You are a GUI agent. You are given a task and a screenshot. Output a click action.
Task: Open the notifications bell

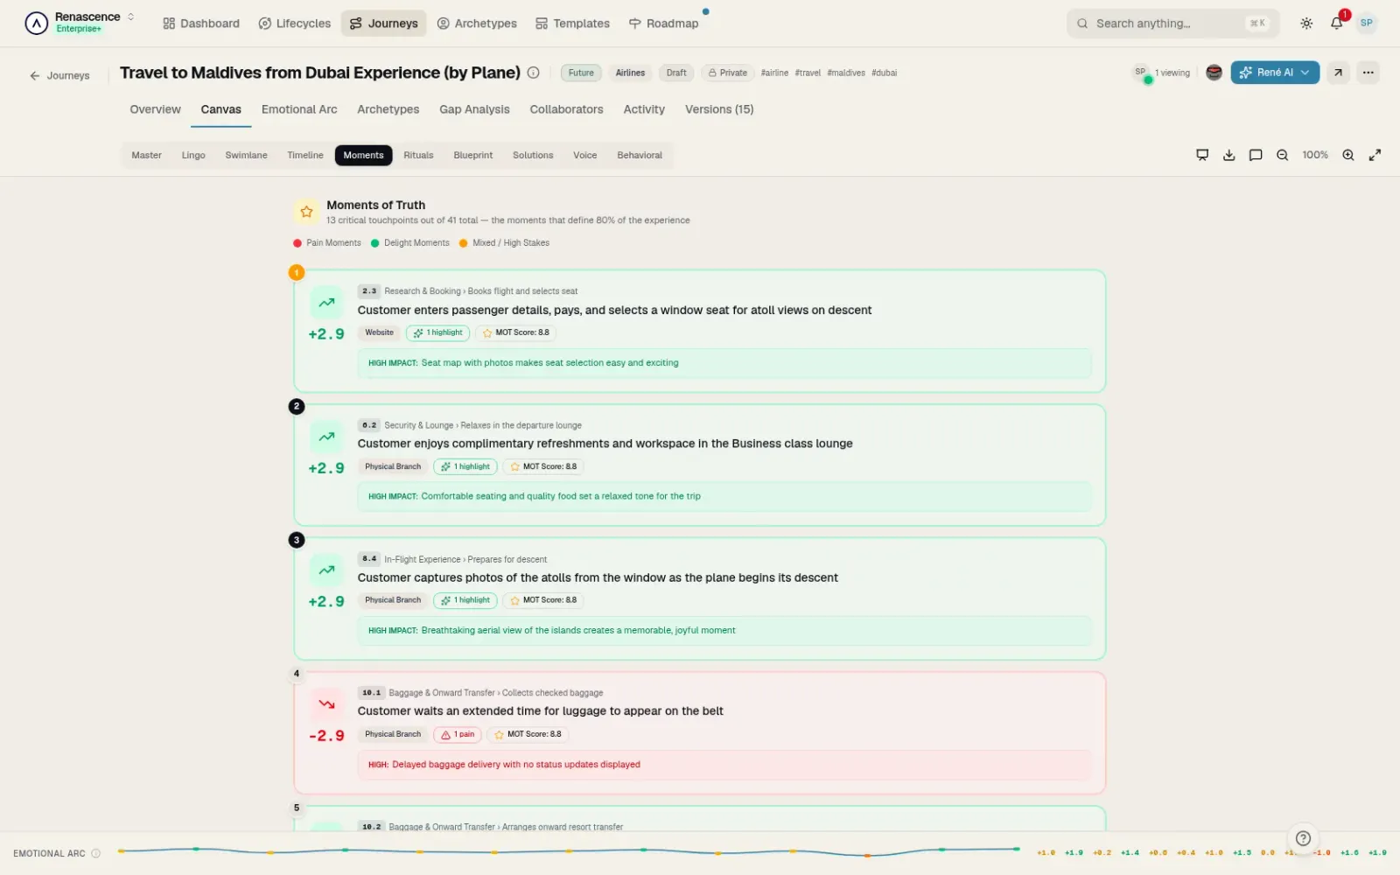(x=1336, y=24)
